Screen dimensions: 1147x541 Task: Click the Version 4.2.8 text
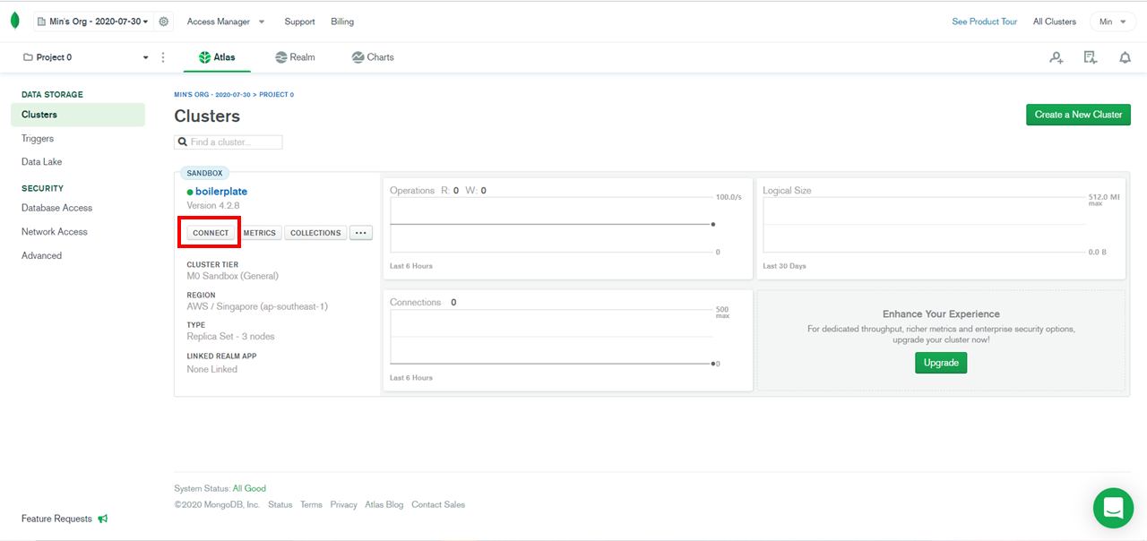(x=213, y=206)
